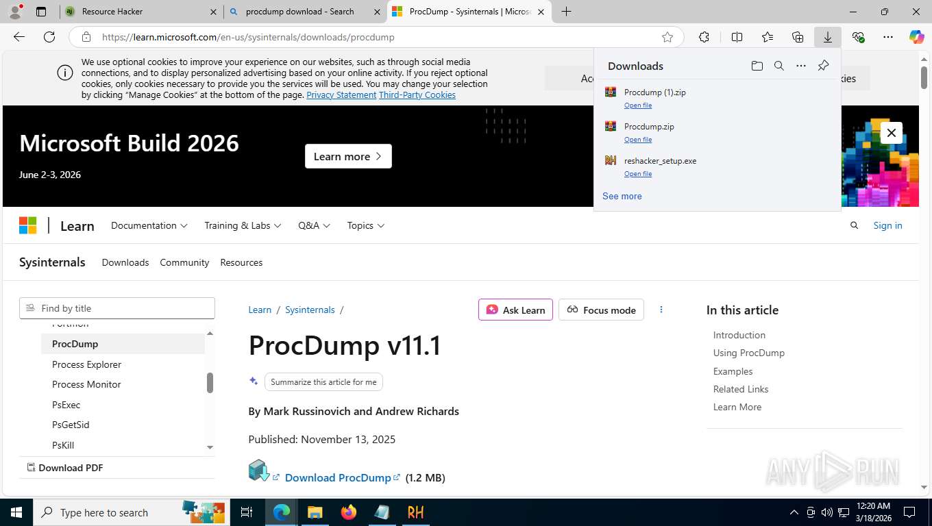Pin the Downloads panel
This screenshot has height=526, width=932.
coord(823,66)
